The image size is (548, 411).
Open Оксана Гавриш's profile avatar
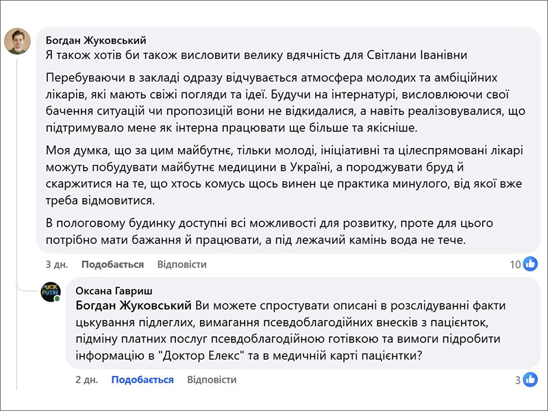click(51, 292)
